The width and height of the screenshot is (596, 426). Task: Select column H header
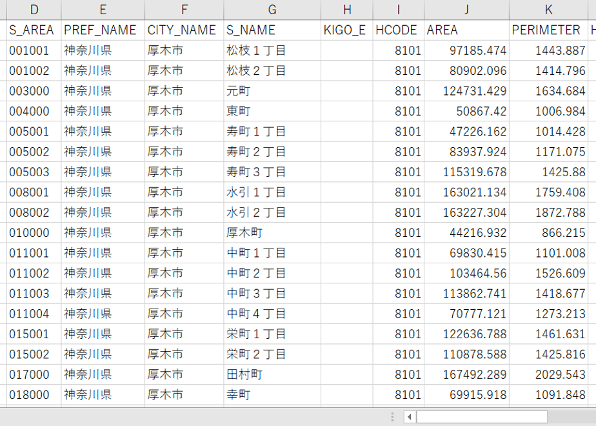(x=346, y=10)
